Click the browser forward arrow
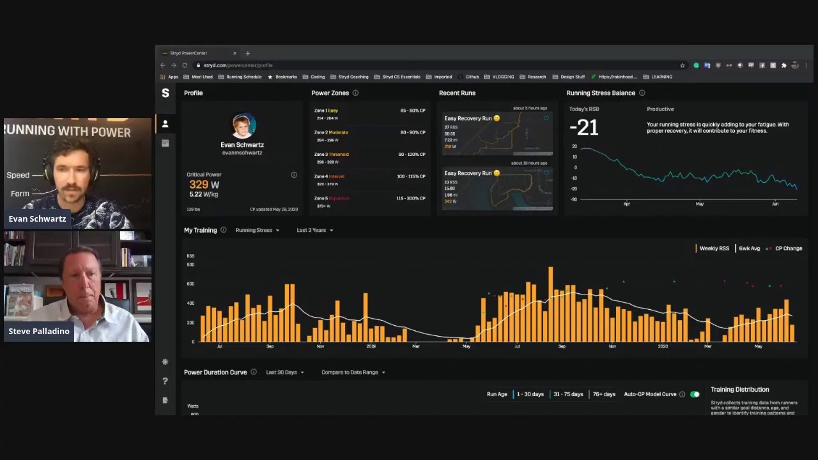Image resolution: width=818 pixels, height=460 pixels. pos(173,65)
